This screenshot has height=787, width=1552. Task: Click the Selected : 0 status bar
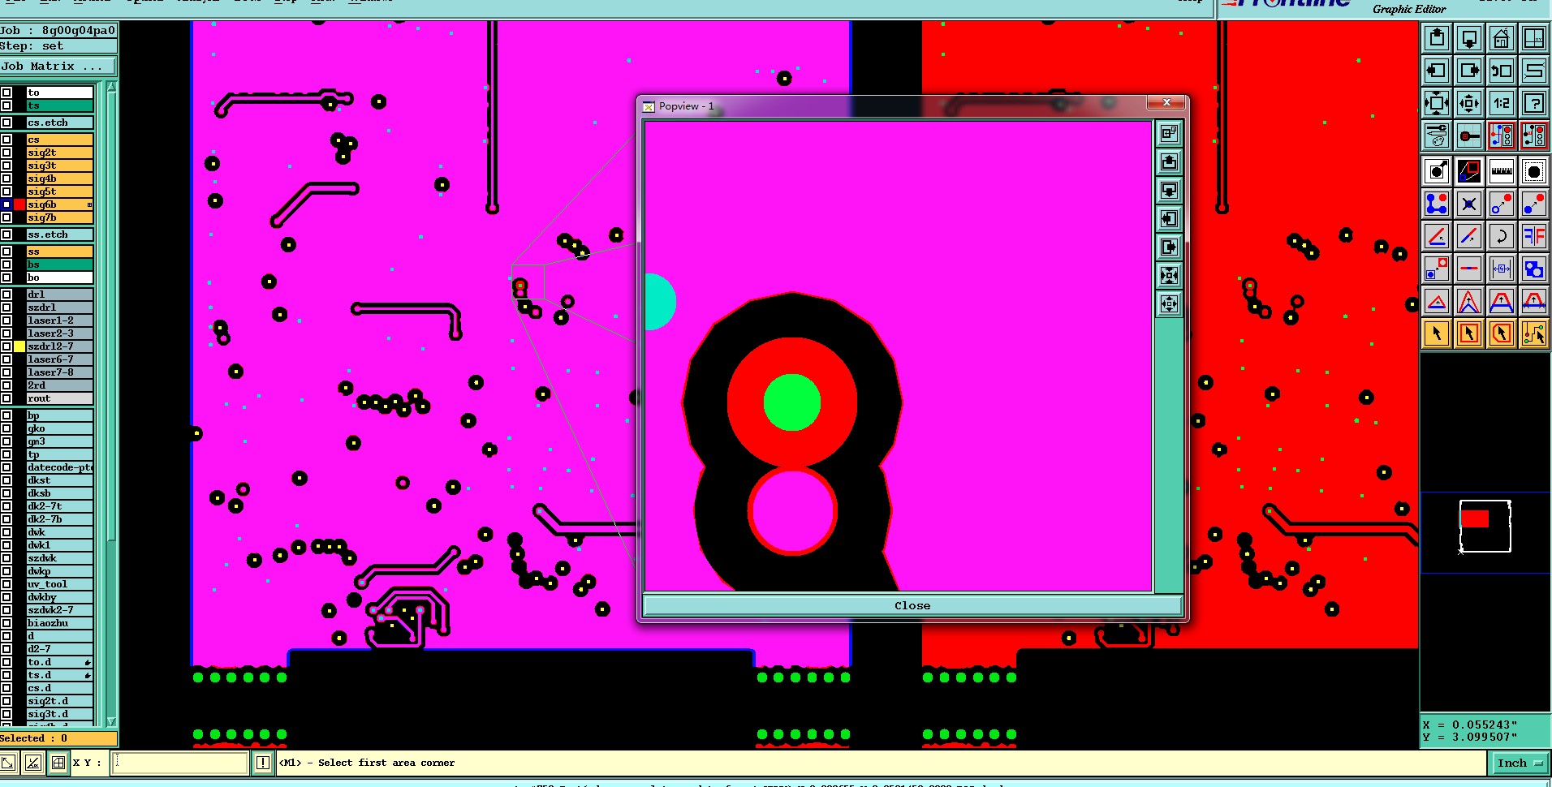tap(58, 738)
